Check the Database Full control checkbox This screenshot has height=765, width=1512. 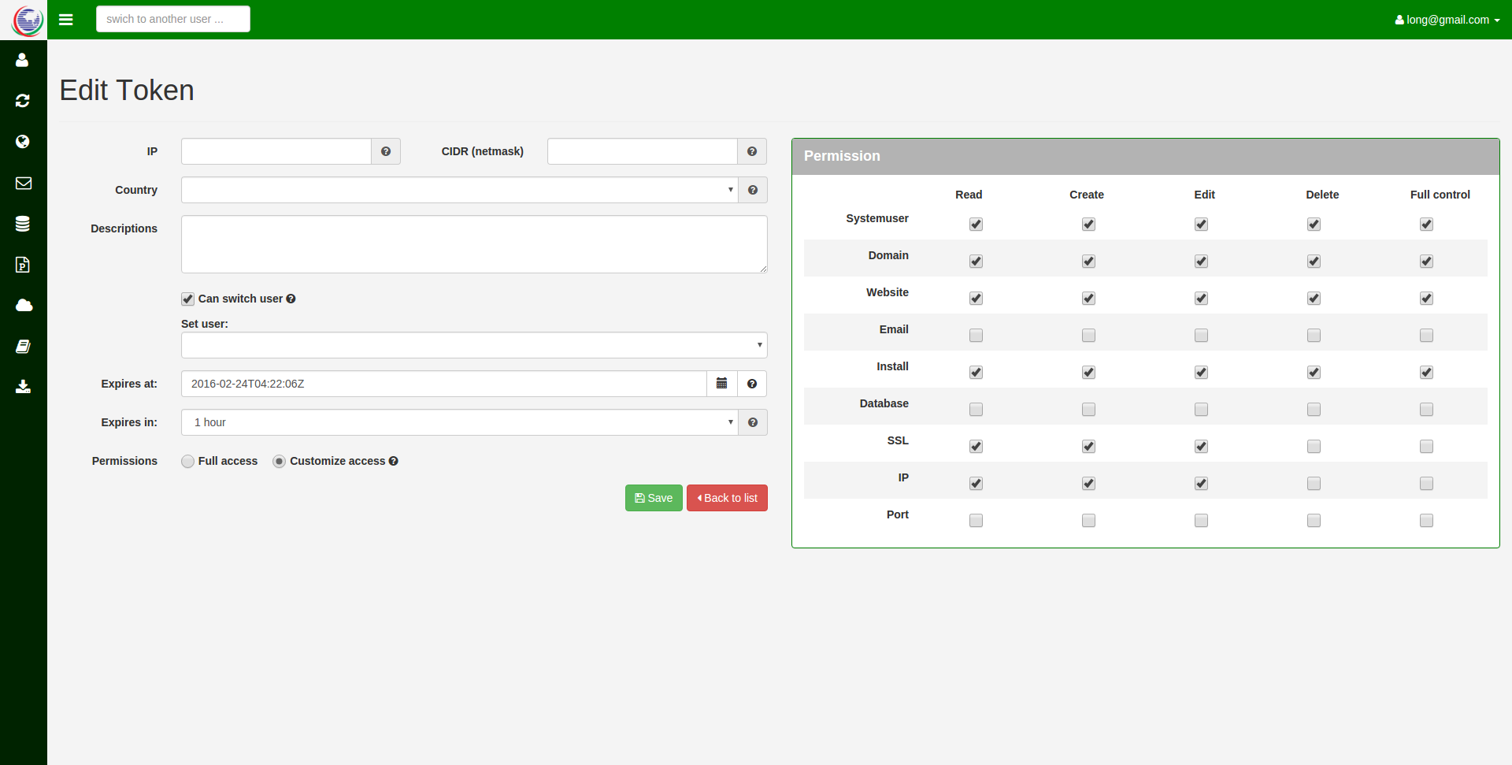point(1426,410)
